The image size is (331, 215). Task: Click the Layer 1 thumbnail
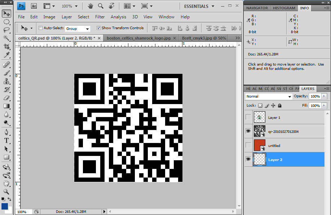tap(260, 117)
